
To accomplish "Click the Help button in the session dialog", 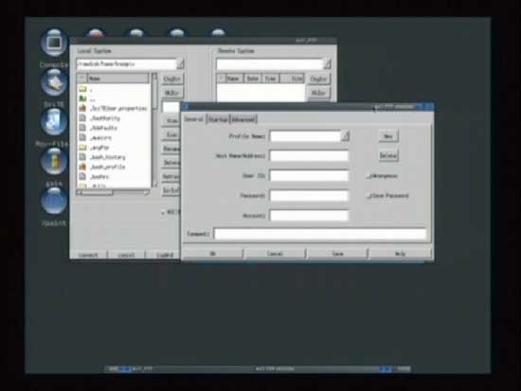I will click(x=400, y=254).
